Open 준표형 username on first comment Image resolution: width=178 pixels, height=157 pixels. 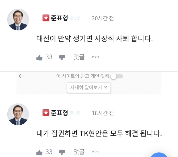(59, 18)
